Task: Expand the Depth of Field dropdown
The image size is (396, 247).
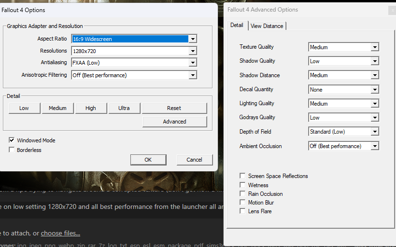Action: click(343, 132)
